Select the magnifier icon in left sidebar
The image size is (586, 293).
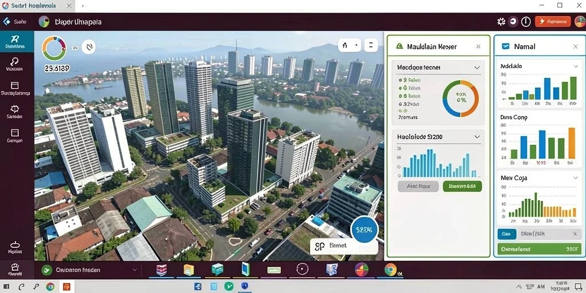[14, 62]
